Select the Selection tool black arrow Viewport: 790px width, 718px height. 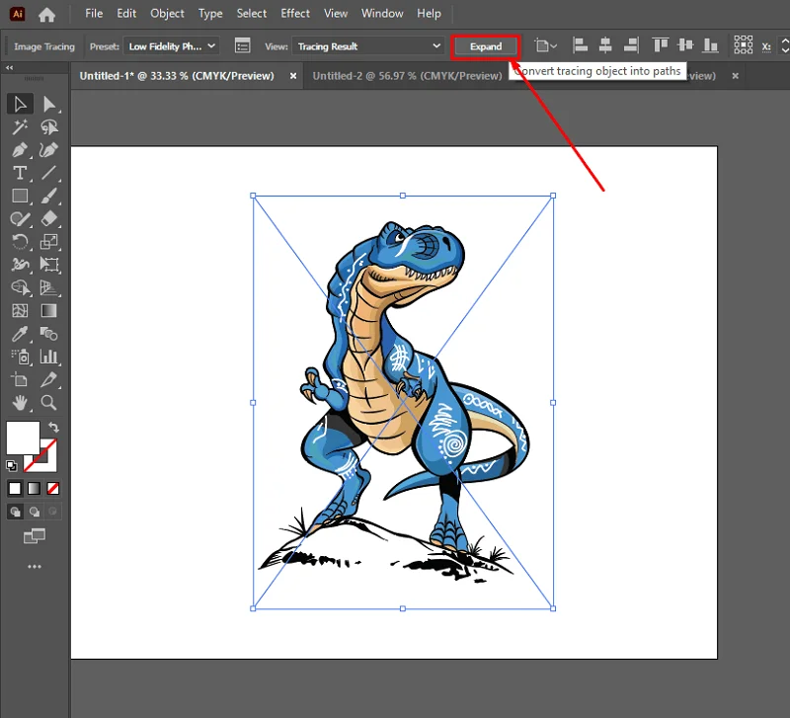(x=20, y=104)
